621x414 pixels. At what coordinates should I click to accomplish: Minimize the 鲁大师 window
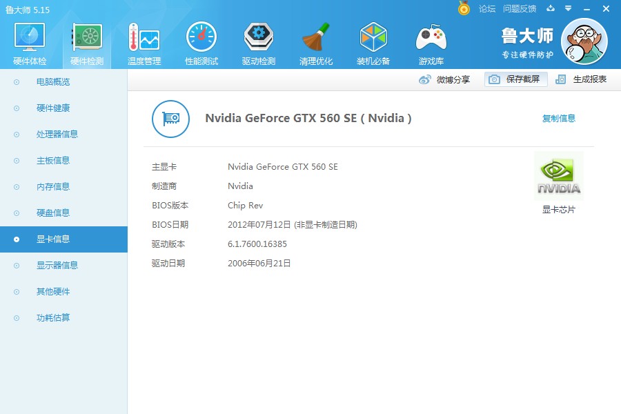point(587,9)
